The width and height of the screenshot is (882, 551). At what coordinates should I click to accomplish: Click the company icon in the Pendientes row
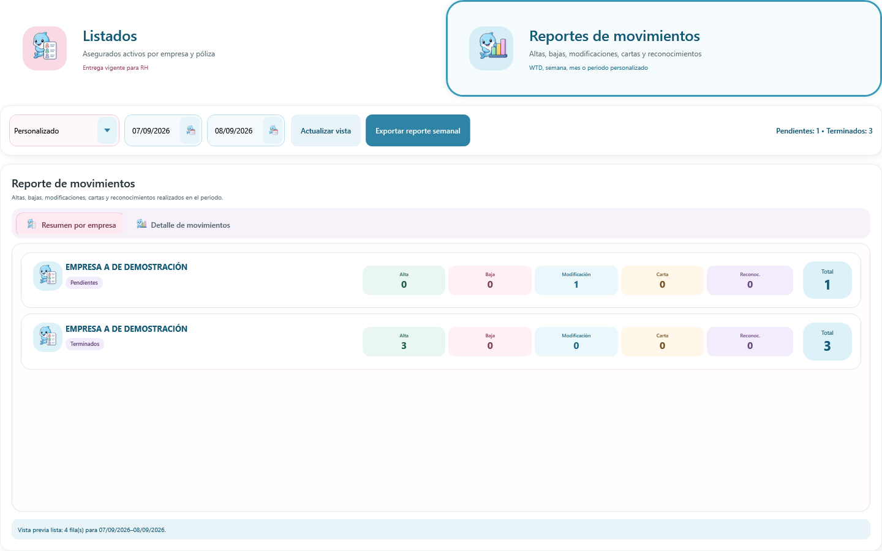pyautogui.click(x=48, y=276)
